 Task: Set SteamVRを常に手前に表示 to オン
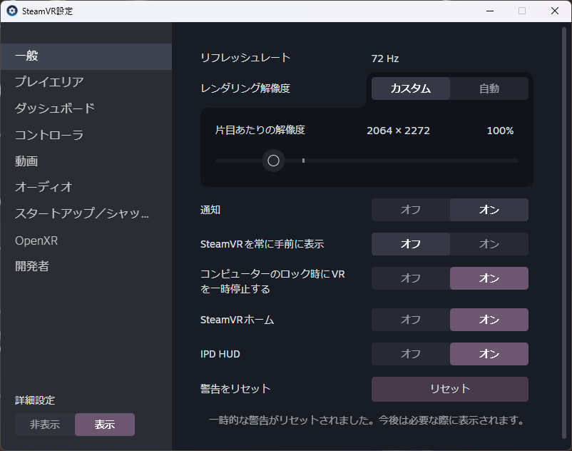point(489,244)
